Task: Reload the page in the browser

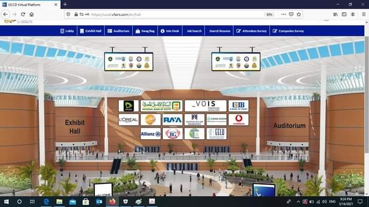Action: tap(23, 14)
